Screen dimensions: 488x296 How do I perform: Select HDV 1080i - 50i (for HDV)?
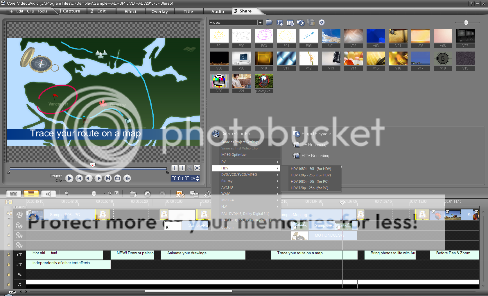click(x=311, y=169)
